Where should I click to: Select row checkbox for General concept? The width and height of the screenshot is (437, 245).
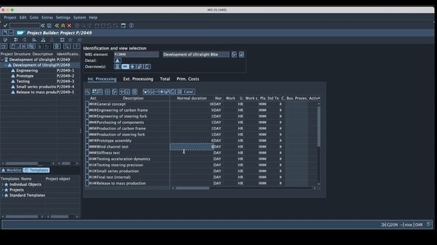pos(87,104)
